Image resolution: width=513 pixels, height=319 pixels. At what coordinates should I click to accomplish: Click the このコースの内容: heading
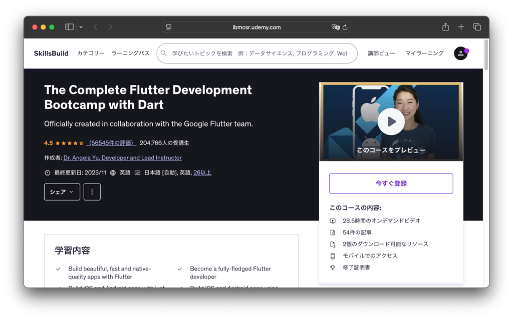point(355,208)
